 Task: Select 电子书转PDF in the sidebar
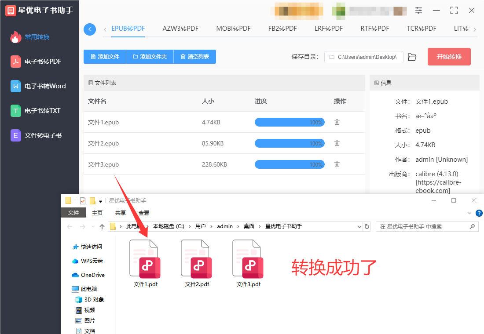pyautogui.click(x=36, y=62)
